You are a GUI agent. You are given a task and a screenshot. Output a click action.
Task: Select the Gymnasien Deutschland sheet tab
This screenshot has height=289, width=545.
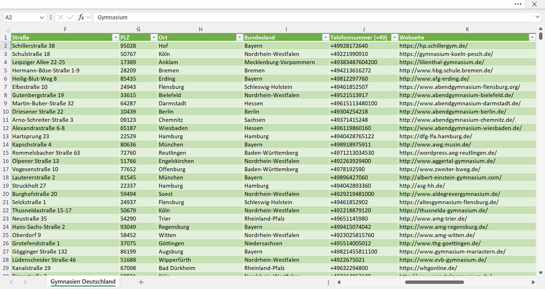(x=83, y=282)
